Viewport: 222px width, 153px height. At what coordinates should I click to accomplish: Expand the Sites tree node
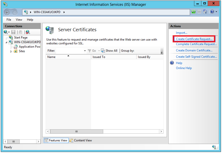pos(11,51)
